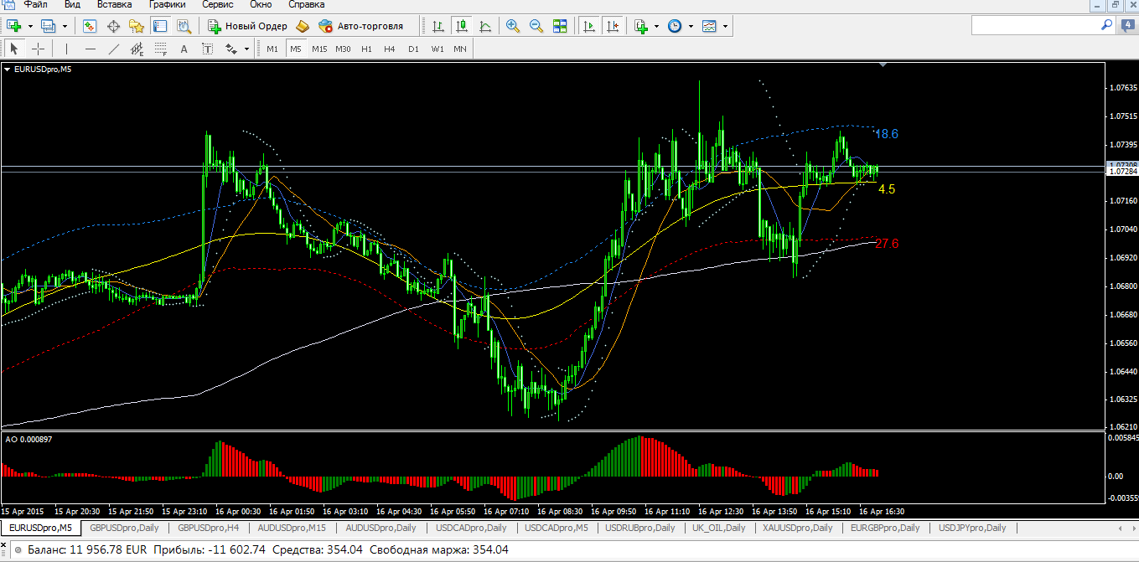Open the Strategy Tester icon
Viewport: 1139px width, 562px height.
(183, 26)
